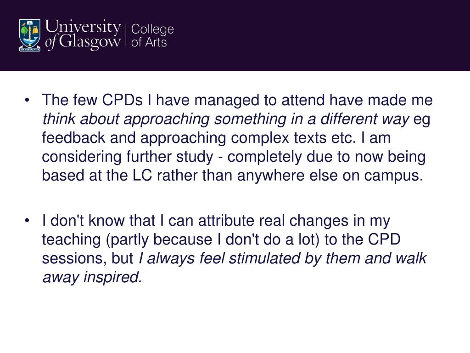
Task: Click the 'of Arts' header text
Action: (x=149, y=42)
